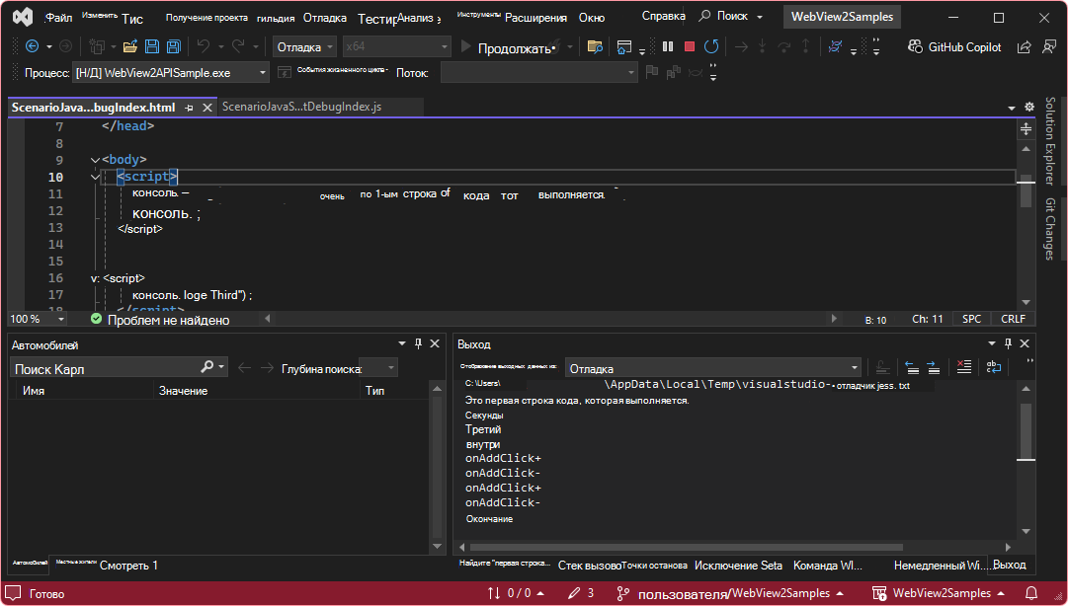1068x606 pixels.
Task: Click the feedback person icon at top right
Action: 1049,47
